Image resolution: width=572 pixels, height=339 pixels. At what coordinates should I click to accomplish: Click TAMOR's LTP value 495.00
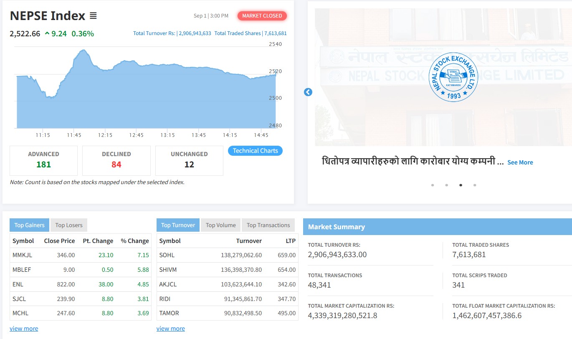[287, 313]
